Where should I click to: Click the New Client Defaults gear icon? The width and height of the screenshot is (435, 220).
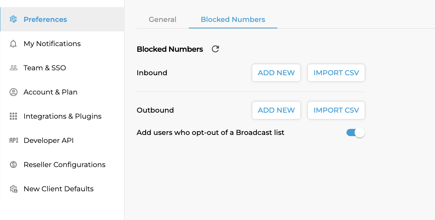pos(13,189)
